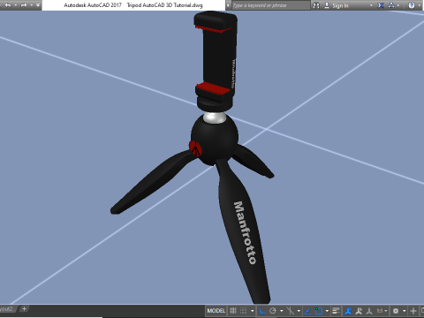The width and height of the screenshot is (424, 318).
Task: Toggle 2D Object snap icon
Action: click(x=319, y=311)
